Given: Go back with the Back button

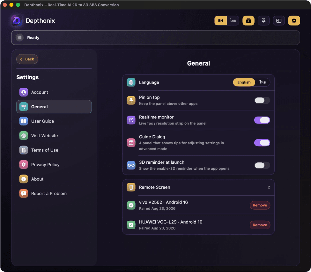Looking at the screenshot, I should pos(27,59).
